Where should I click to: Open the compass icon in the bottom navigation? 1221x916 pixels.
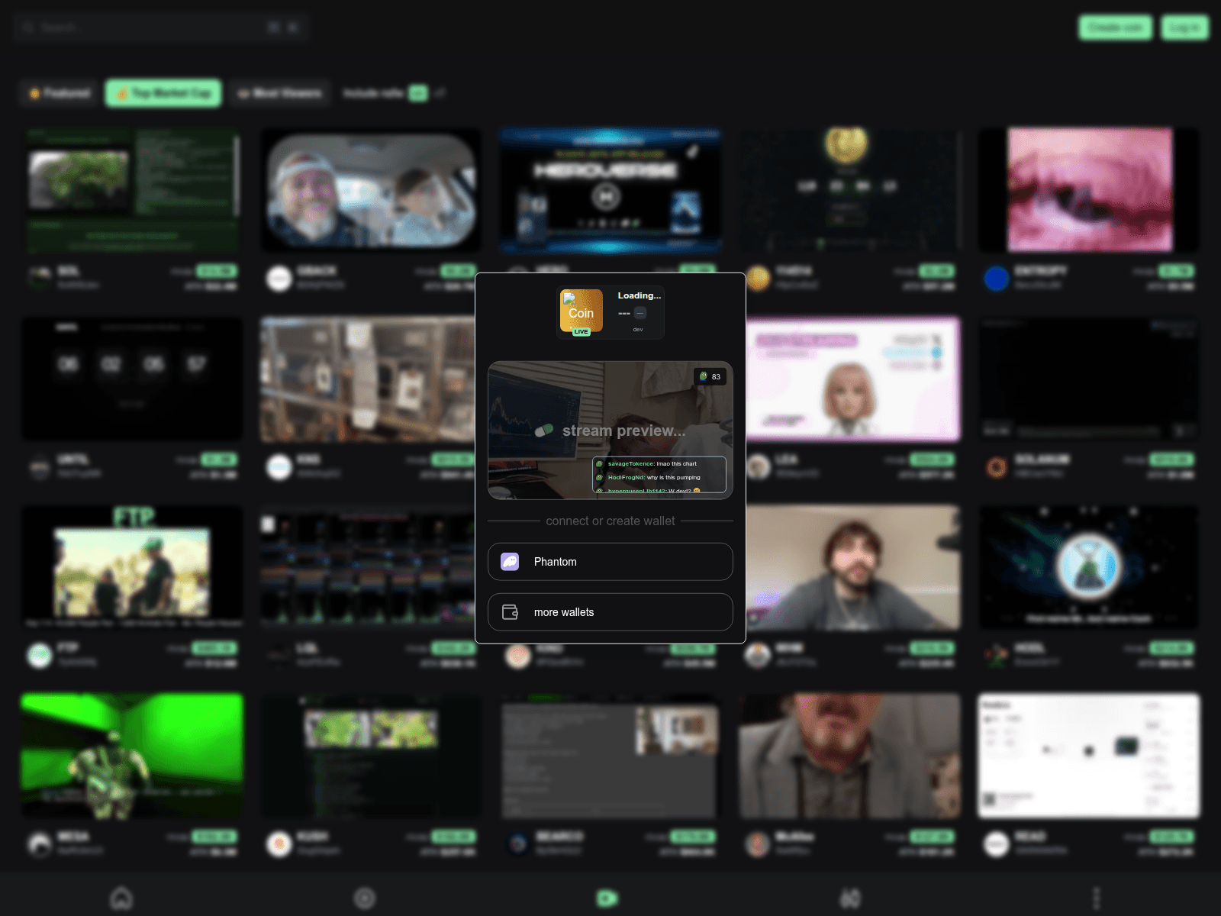365,898
